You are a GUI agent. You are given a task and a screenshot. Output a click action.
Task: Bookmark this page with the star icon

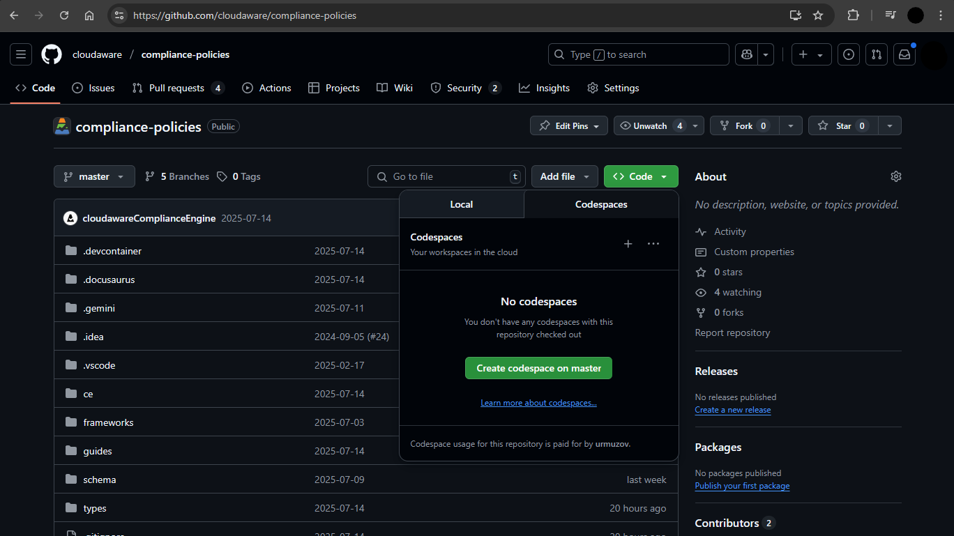tap(818, 15)
